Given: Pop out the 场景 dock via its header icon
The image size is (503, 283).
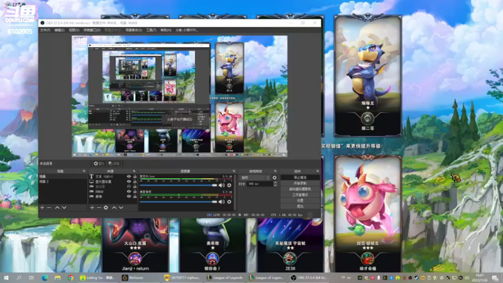Looking at the screenshot, I should click(84, 171).
